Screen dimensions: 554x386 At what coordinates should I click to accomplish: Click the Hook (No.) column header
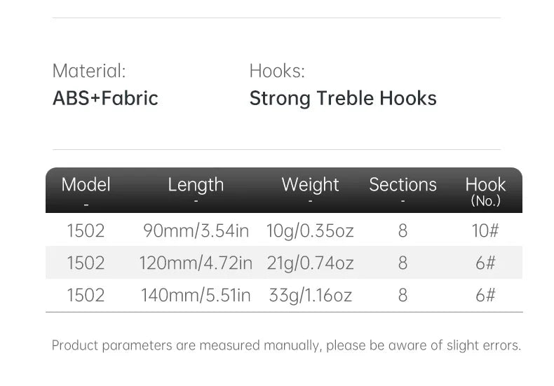coord(485,191)
